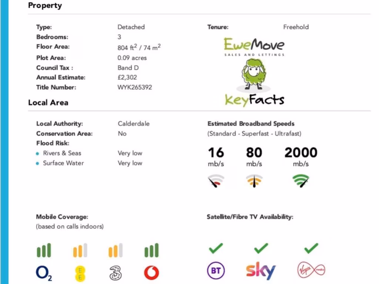Image resolution: width=379 pixels, height=284 pixels.
Task: Click the green checkmark above Sky
Action: pyautogui.click(x=261, y=248)
